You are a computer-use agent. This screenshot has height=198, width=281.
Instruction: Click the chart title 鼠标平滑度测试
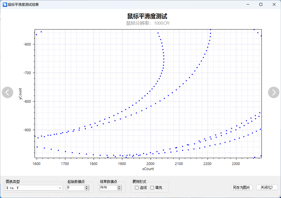(147, 16)
